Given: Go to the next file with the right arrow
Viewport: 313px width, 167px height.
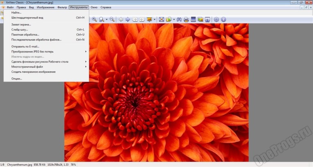Looking at the screenshot, I should click(x=128, y=19).
